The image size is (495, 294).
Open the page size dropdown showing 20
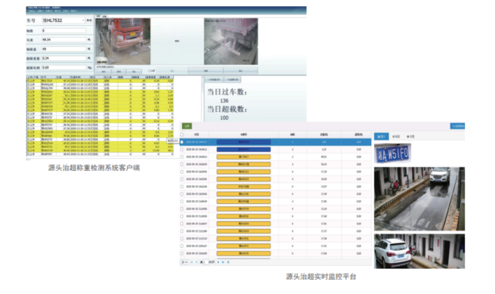coord(184,262)
